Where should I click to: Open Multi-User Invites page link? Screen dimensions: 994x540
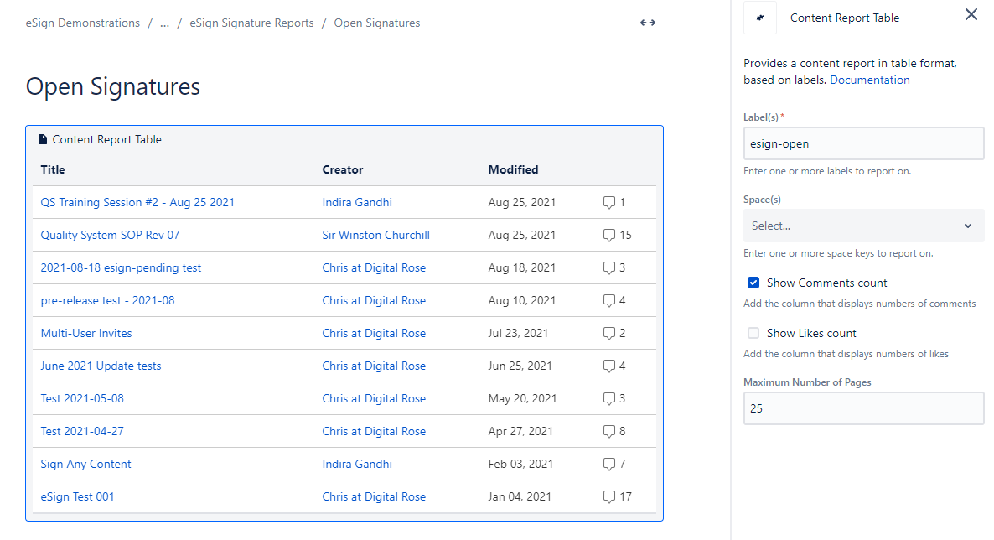86,334
